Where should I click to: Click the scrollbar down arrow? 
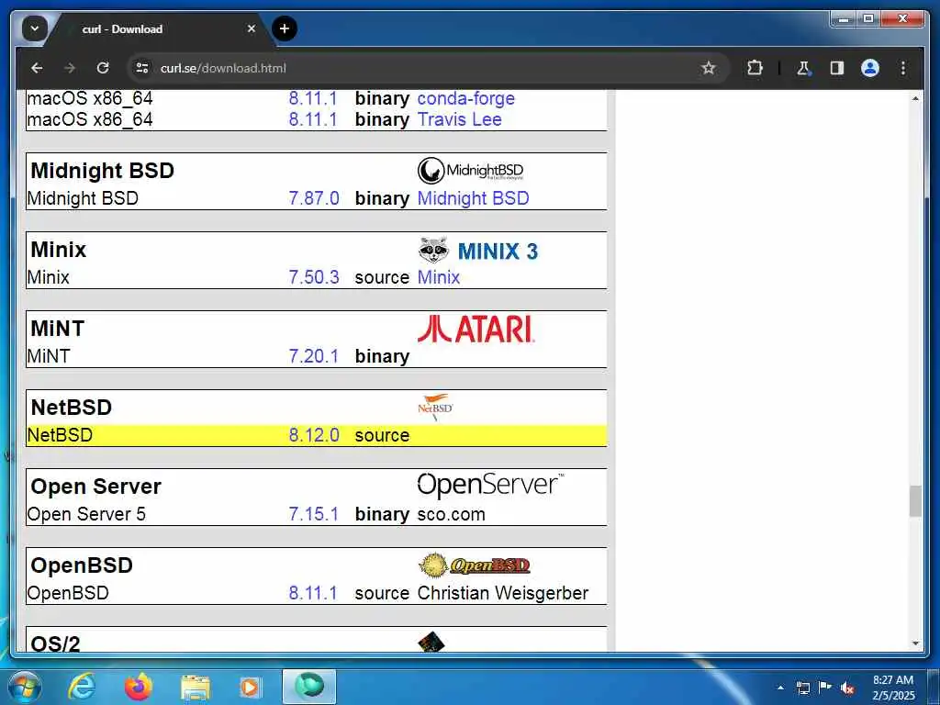tap(915, 643)
